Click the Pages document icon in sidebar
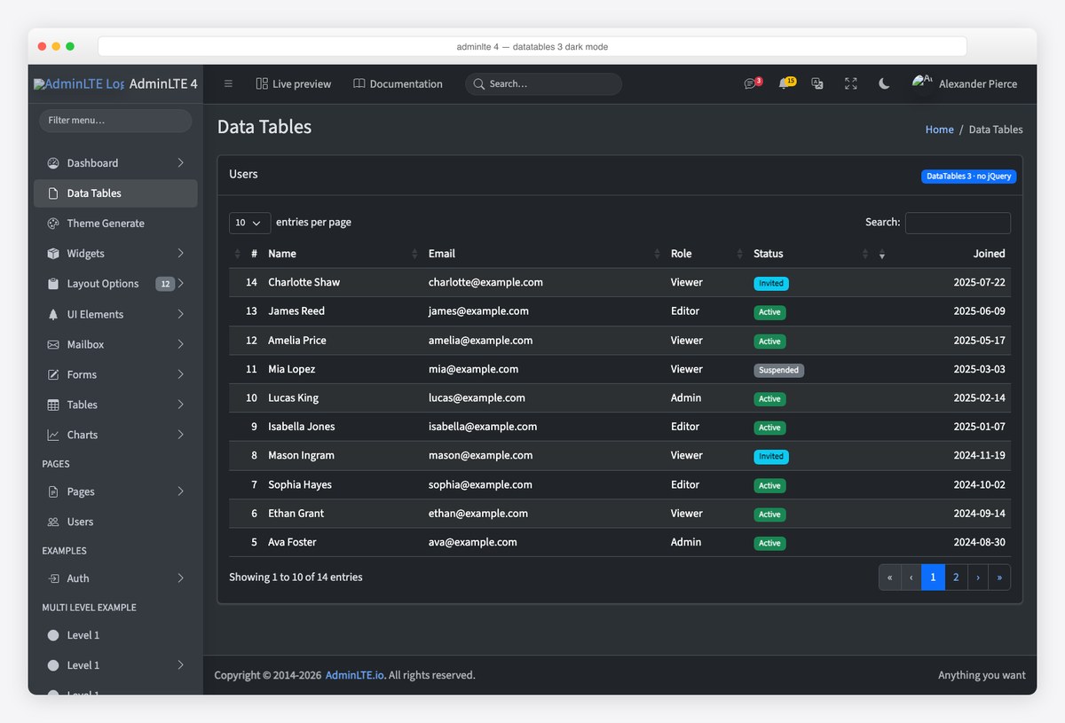This screenshot has width=1065, height=723. click(x=53, y=491)
